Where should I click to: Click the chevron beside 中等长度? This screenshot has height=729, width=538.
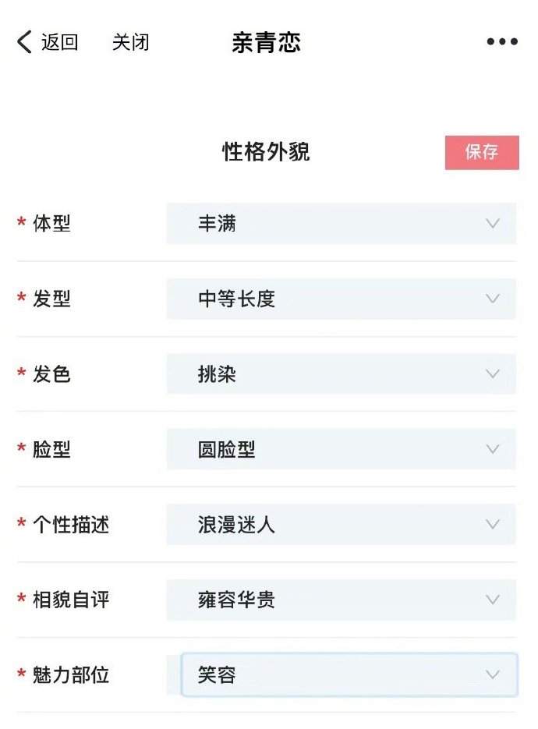click(x=492, y=299)
